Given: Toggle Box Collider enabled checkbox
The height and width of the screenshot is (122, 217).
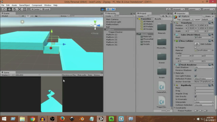Looking at the screenshot, I should 179,41.
